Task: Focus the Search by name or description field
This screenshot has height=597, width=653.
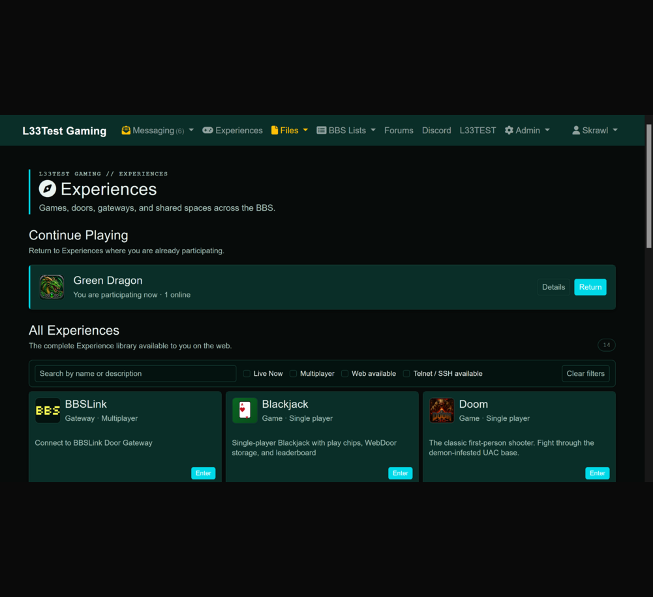Action: (135, 374)
